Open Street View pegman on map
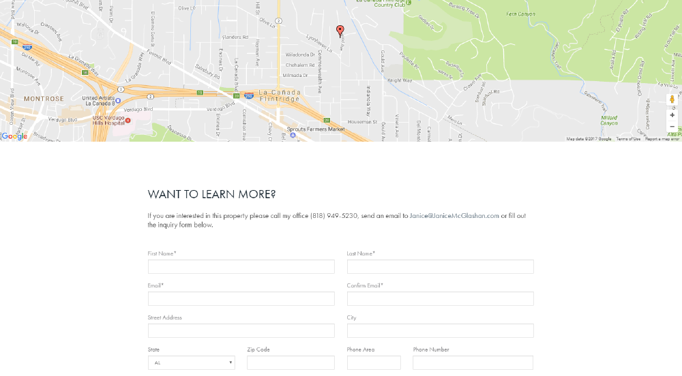This screenshot has width=682, height=376. [x=672, y=100]
